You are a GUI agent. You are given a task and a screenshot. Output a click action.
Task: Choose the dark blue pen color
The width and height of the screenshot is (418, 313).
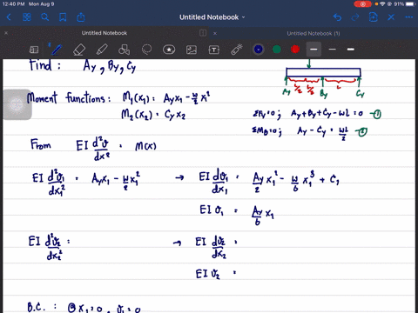pyautogui.click(x=259, y=50)
